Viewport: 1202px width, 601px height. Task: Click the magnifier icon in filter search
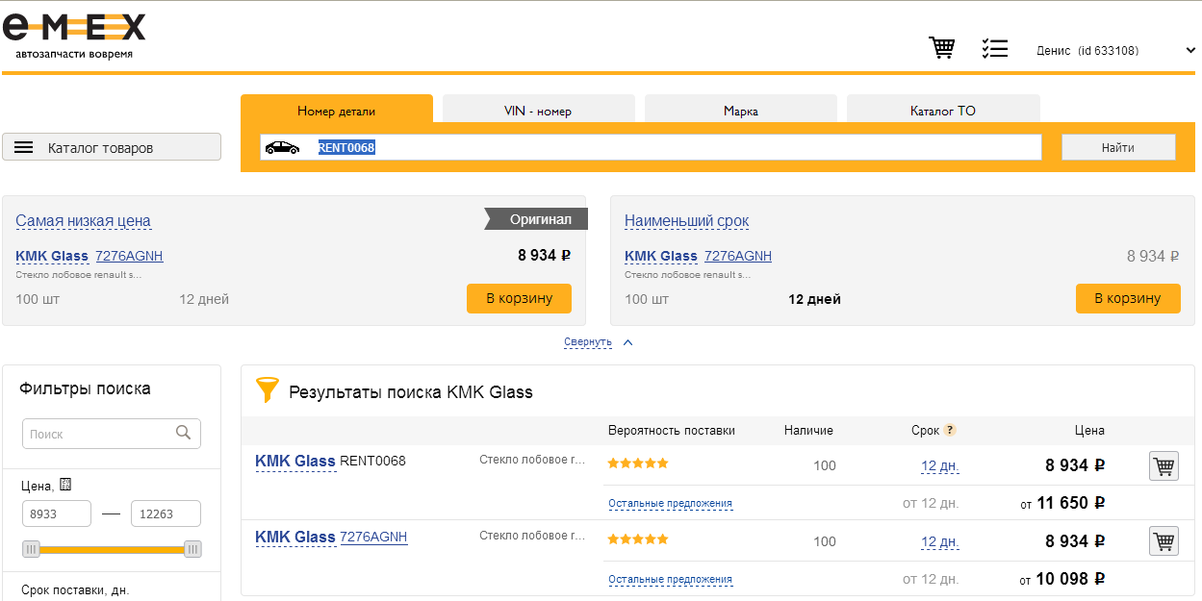[x=183, y=433]
